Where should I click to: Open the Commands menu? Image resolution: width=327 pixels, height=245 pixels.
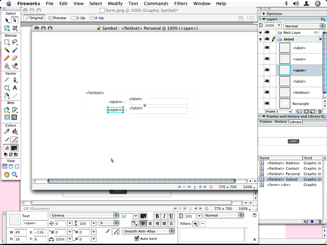point(156,4)
